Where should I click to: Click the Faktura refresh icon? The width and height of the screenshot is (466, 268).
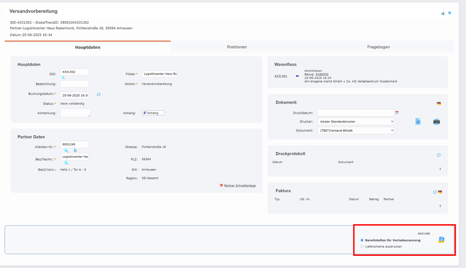[x=435, y=192]
